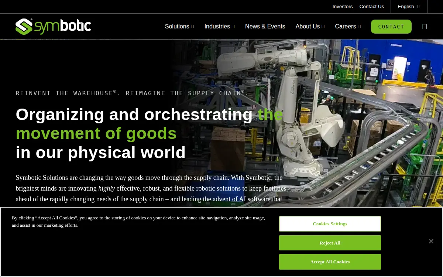Click the cookie notice paragraph text
The image size is (443, 277).
coord(138,222)
